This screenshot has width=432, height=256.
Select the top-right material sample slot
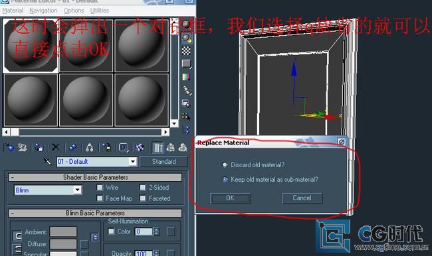(142, 46)
